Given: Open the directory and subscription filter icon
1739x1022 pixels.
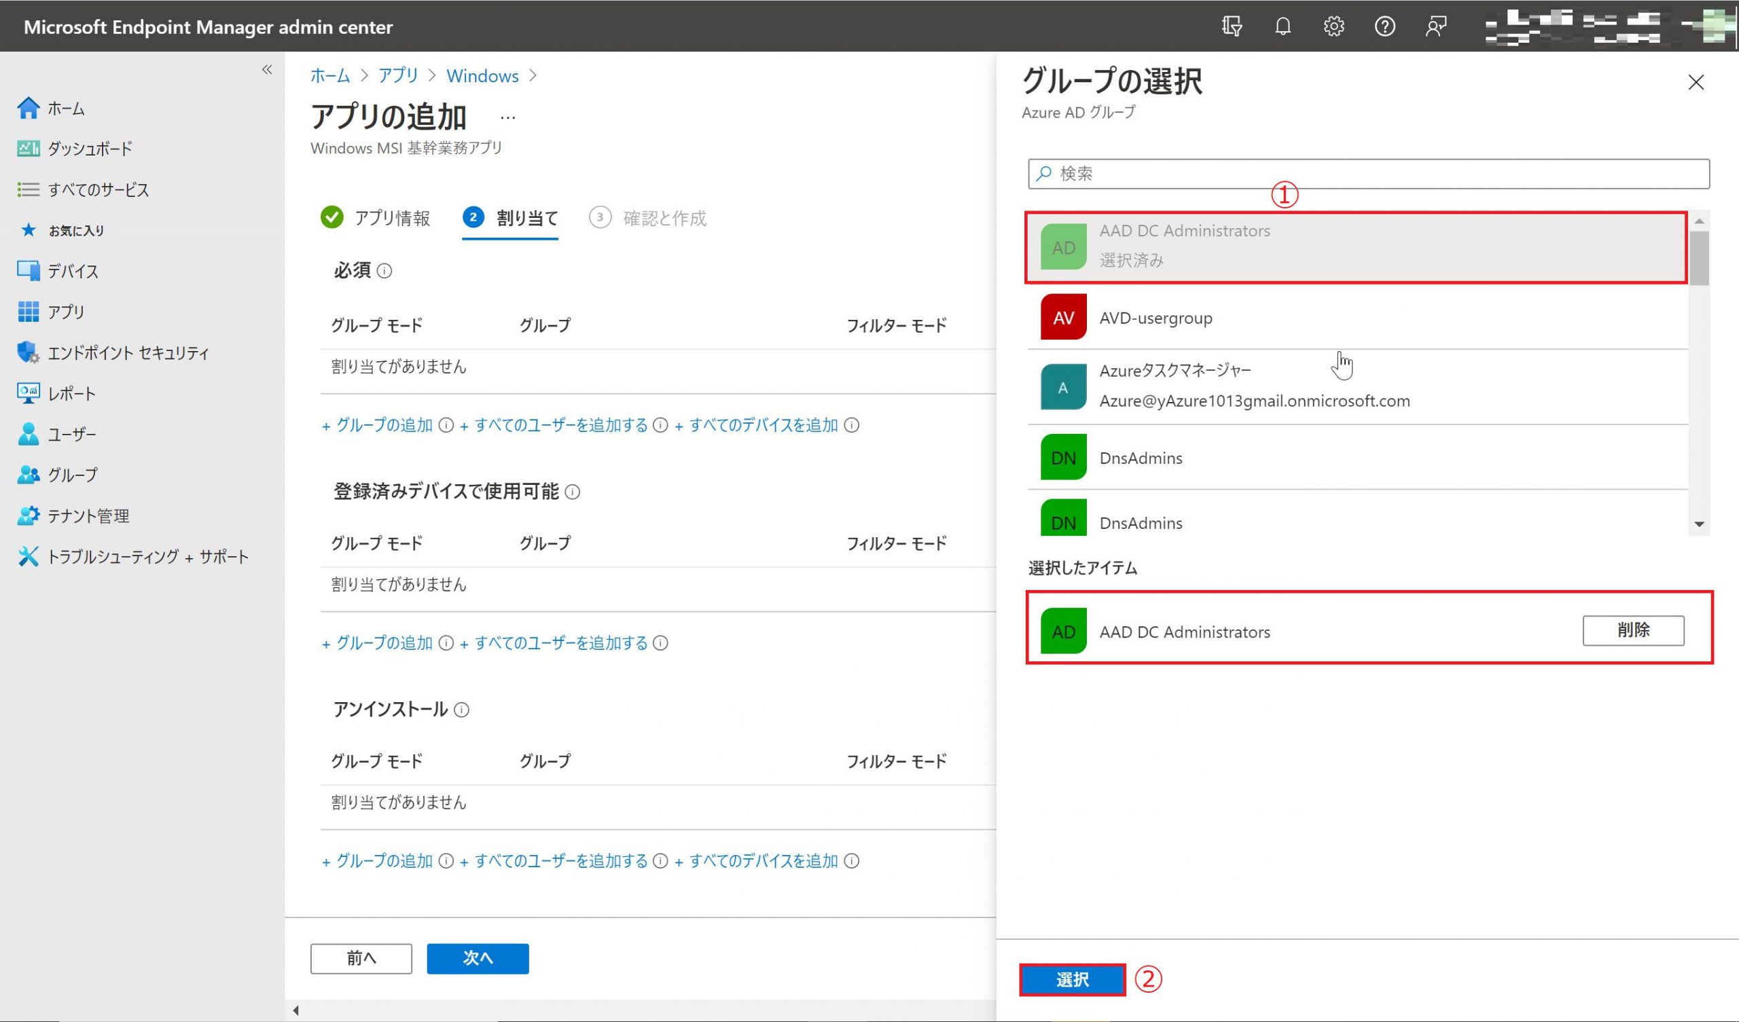Looking at the screenshot, I should click(1232, 26).
